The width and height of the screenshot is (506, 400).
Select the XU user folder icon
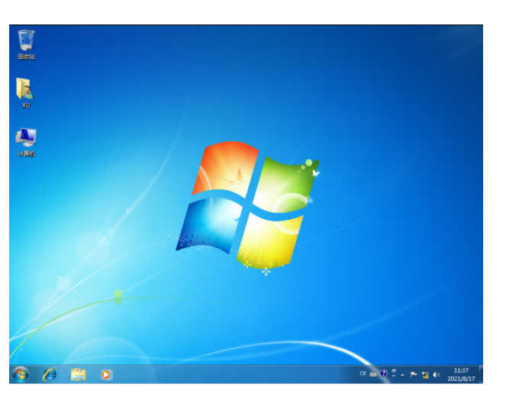tap(25, 92)
